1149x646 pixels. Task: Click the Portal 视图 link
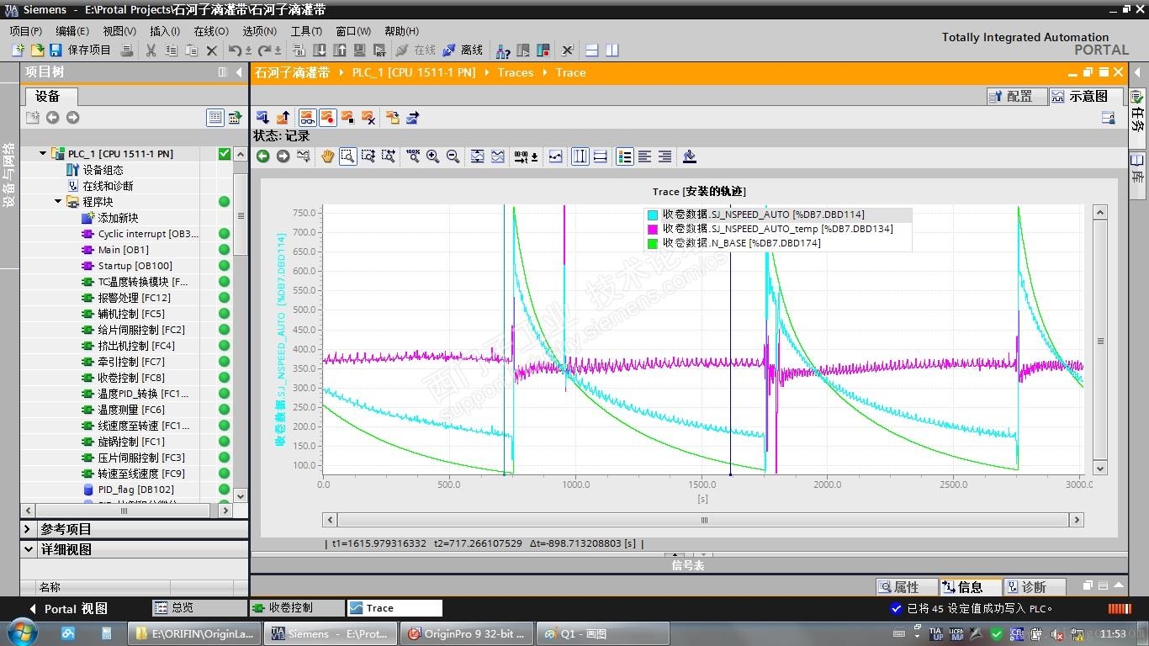(69, 608)
